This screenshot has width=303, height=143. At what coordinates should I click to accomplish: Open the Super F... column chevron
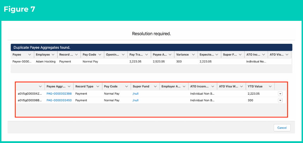(240, 55)
